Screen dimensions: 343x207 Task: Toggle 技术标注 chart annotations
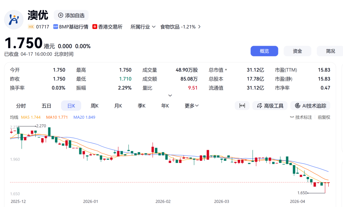point(301,117)
